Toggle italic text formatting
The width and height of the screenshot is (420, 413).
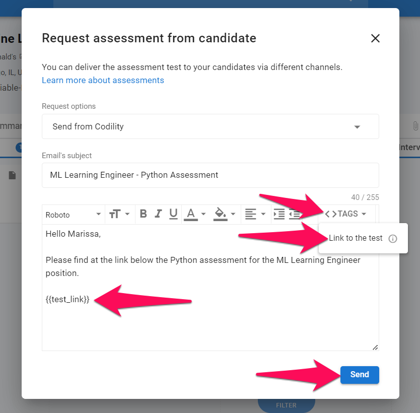pyautogui.click(x=158, y=214)
